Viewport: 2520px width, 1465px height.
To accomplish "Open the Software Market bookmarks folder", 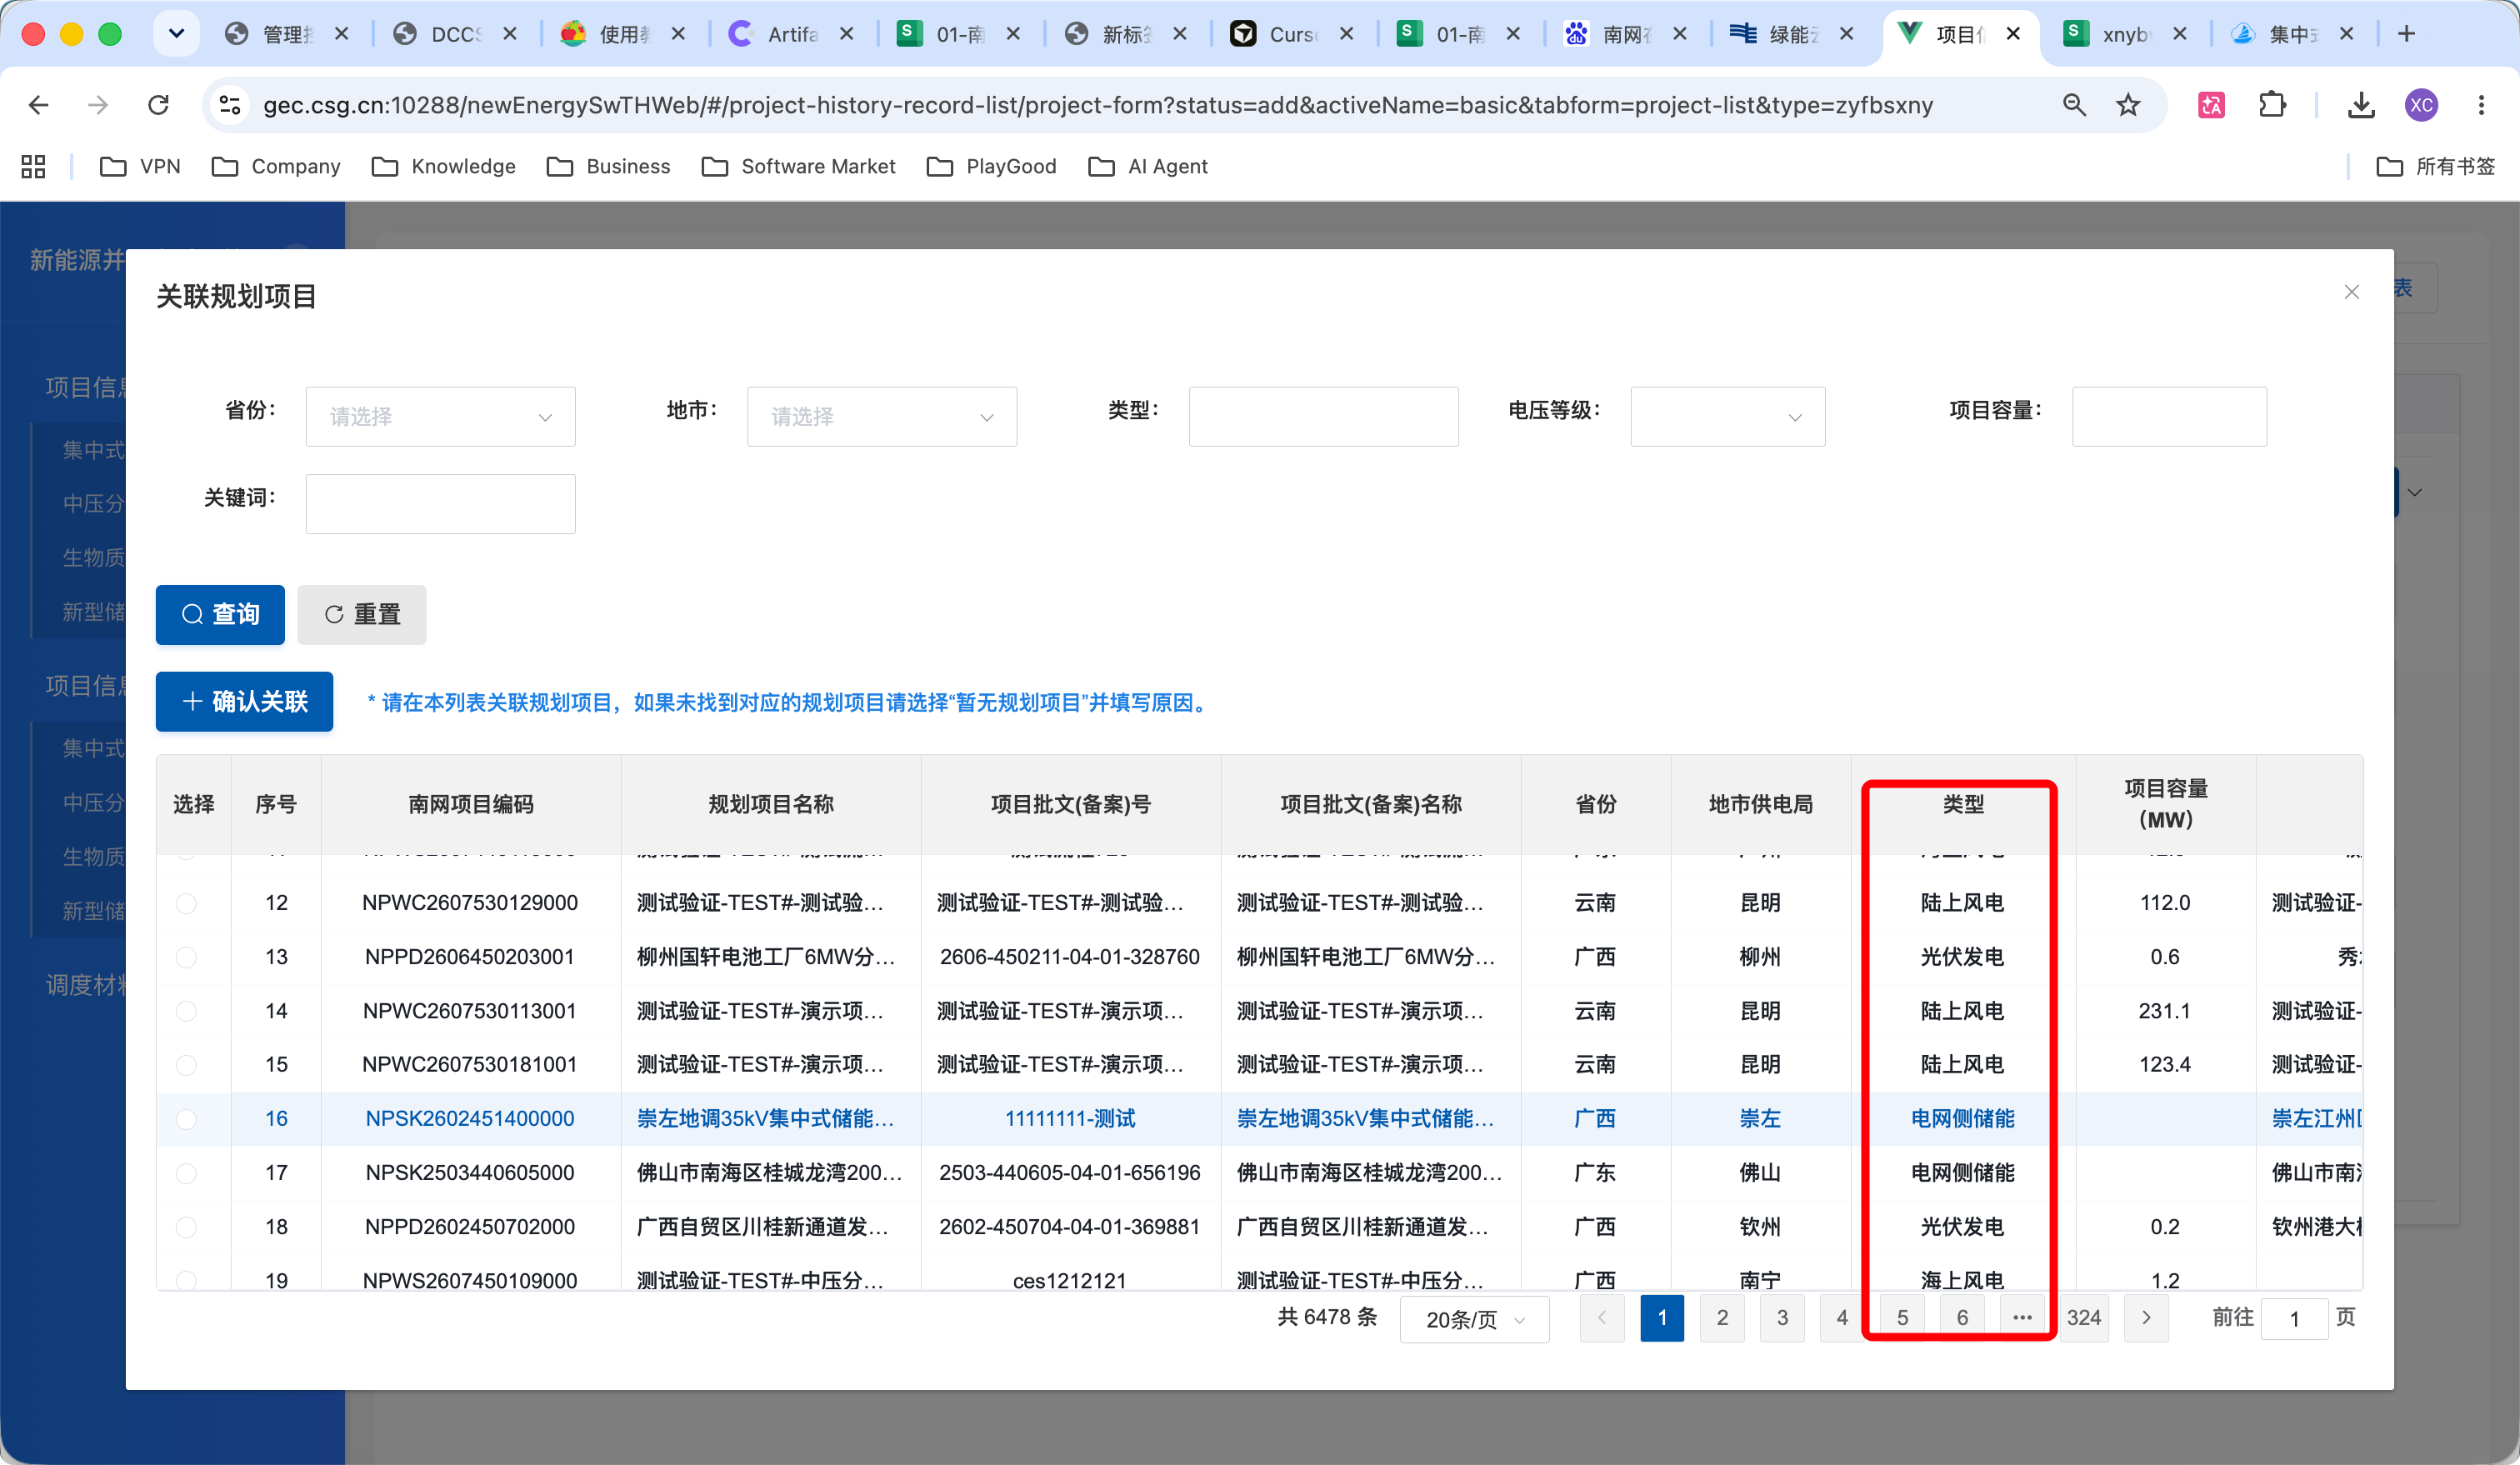I will pos(798,166).
